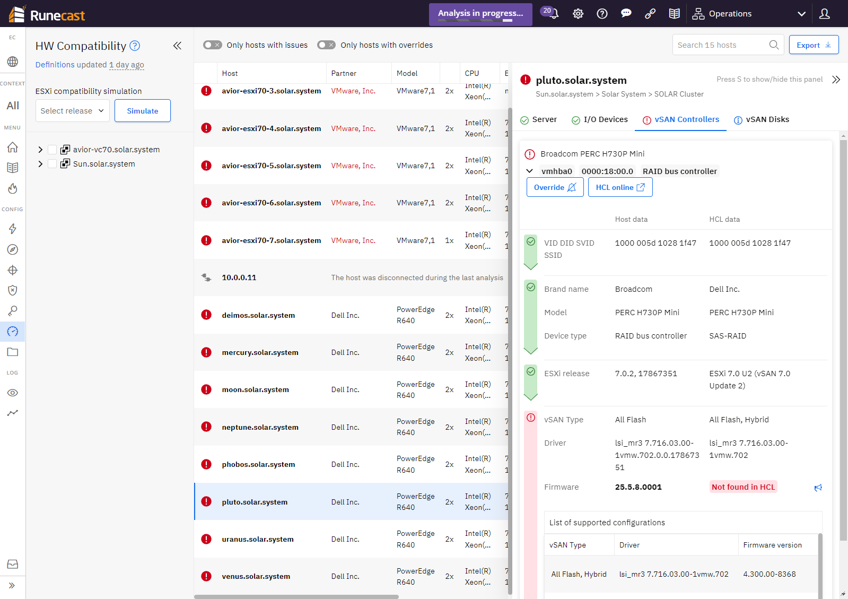
Task: Open the settings gear icon
Action: [578, 14]
